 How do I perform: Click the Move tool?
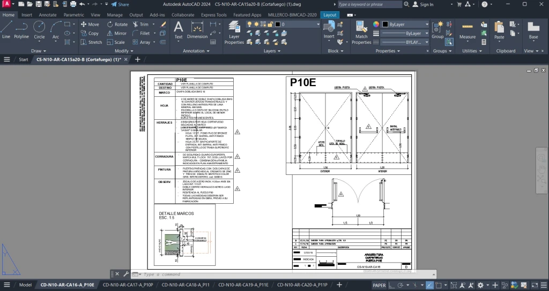(90, 24)
